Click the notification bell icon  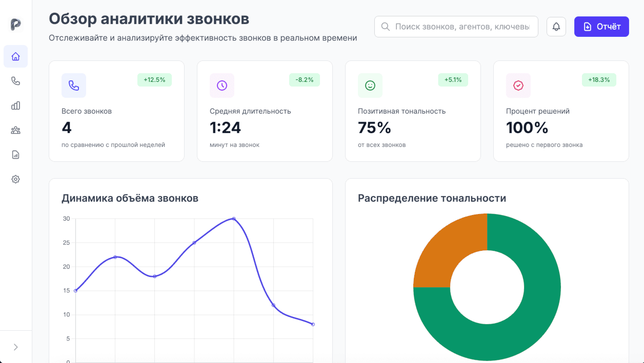click(556, 26)
